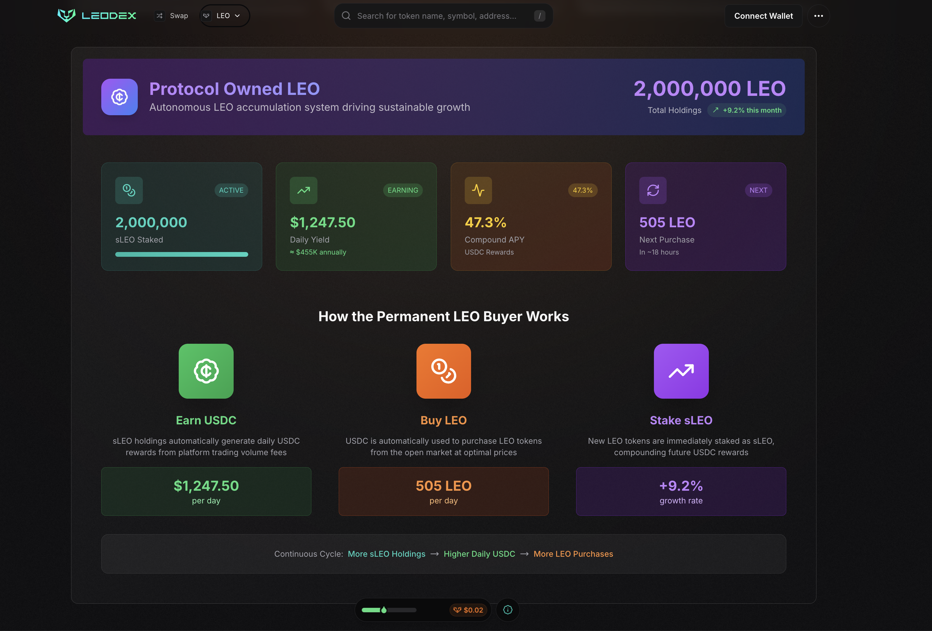
Task: Click the Protocol Owned LEO coin icon
Action: point(119,97)
